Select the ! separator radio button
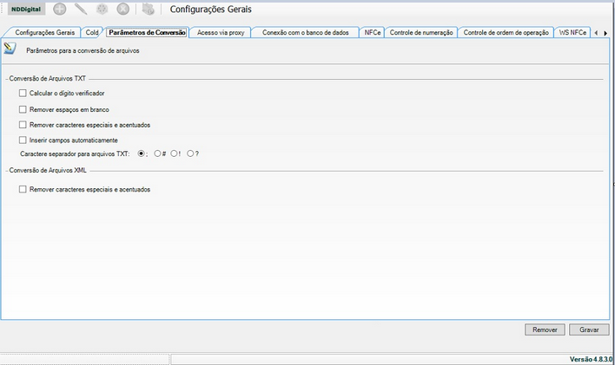The image size is (615, 365). 174,154
